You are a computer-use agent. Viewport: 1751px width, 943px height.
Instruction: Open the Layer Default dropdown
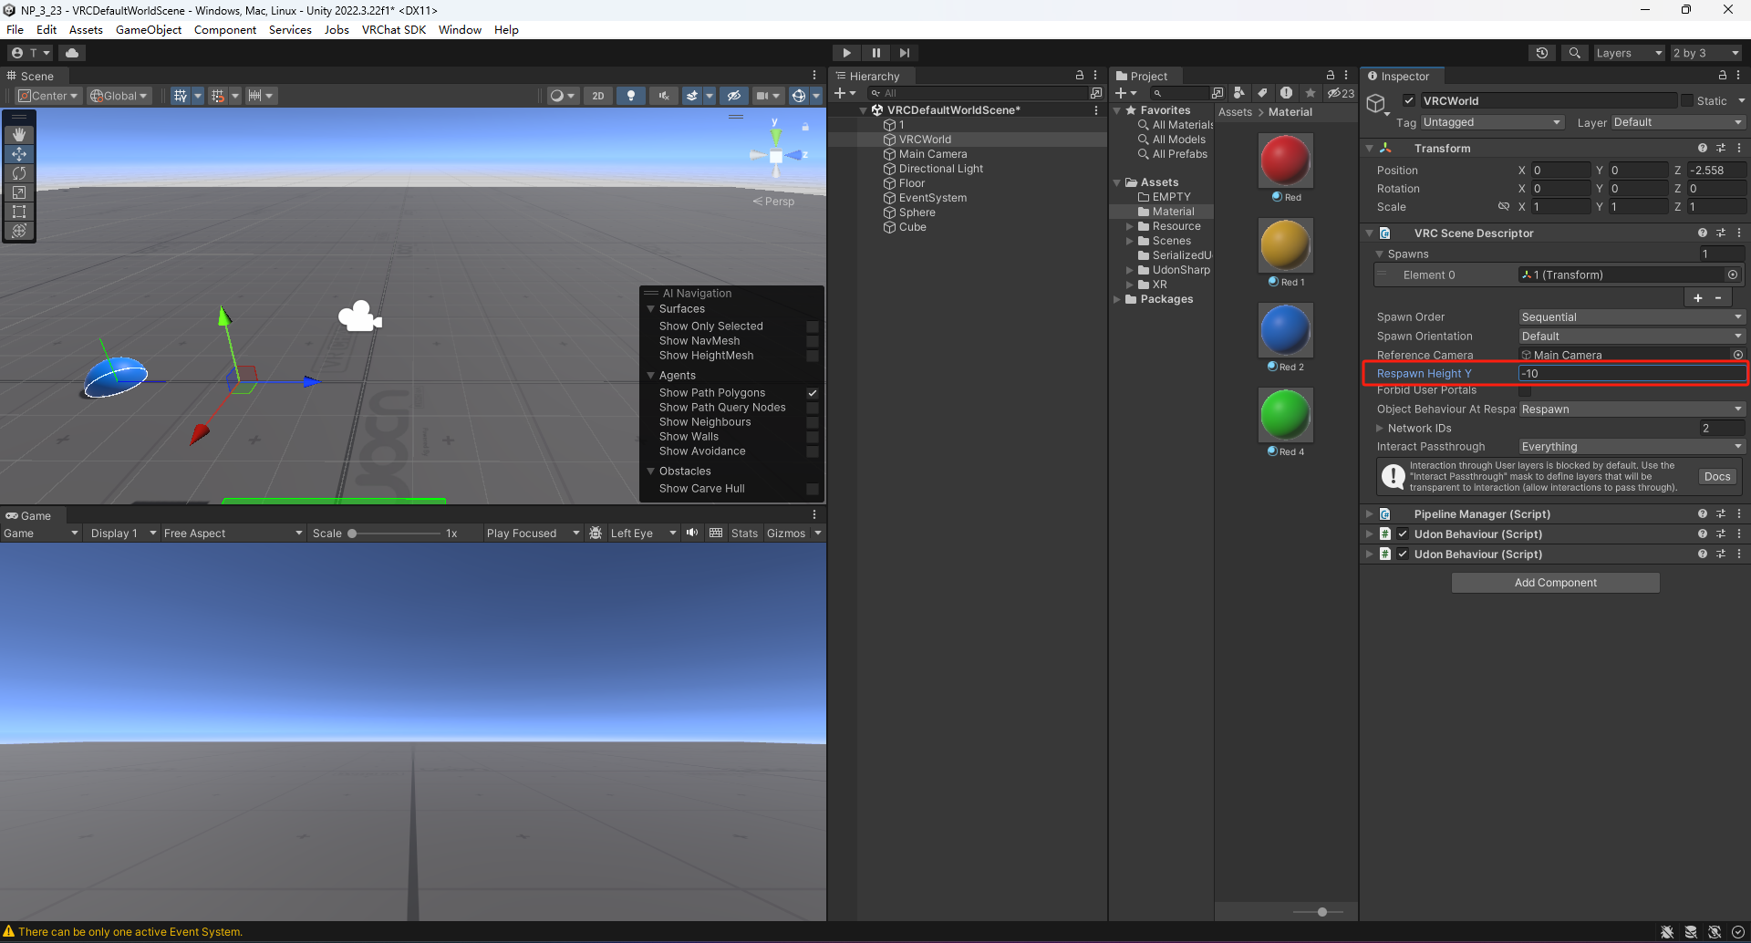pos(1678,122)
